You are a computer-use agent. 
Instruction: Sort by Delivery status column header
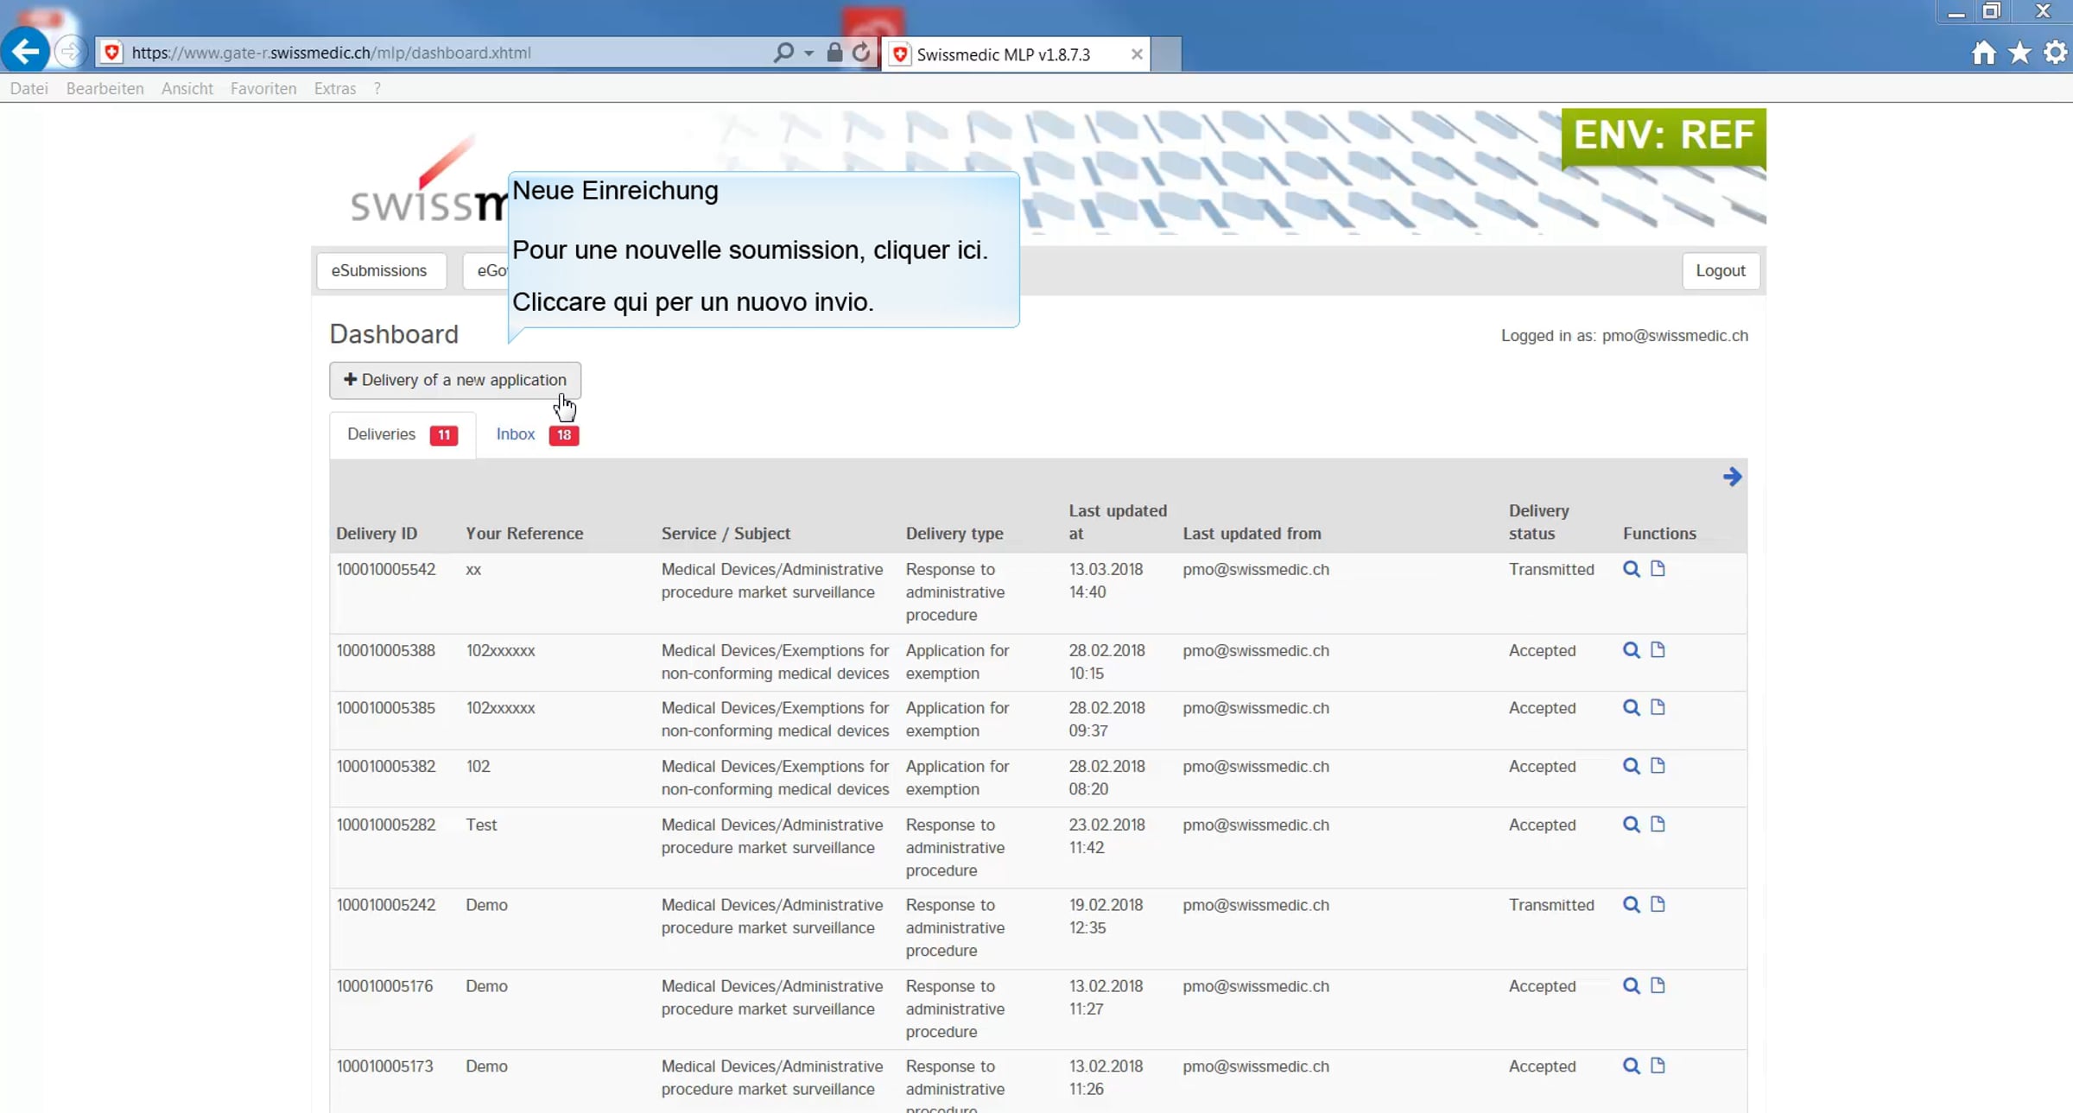tap(1538, 522)
